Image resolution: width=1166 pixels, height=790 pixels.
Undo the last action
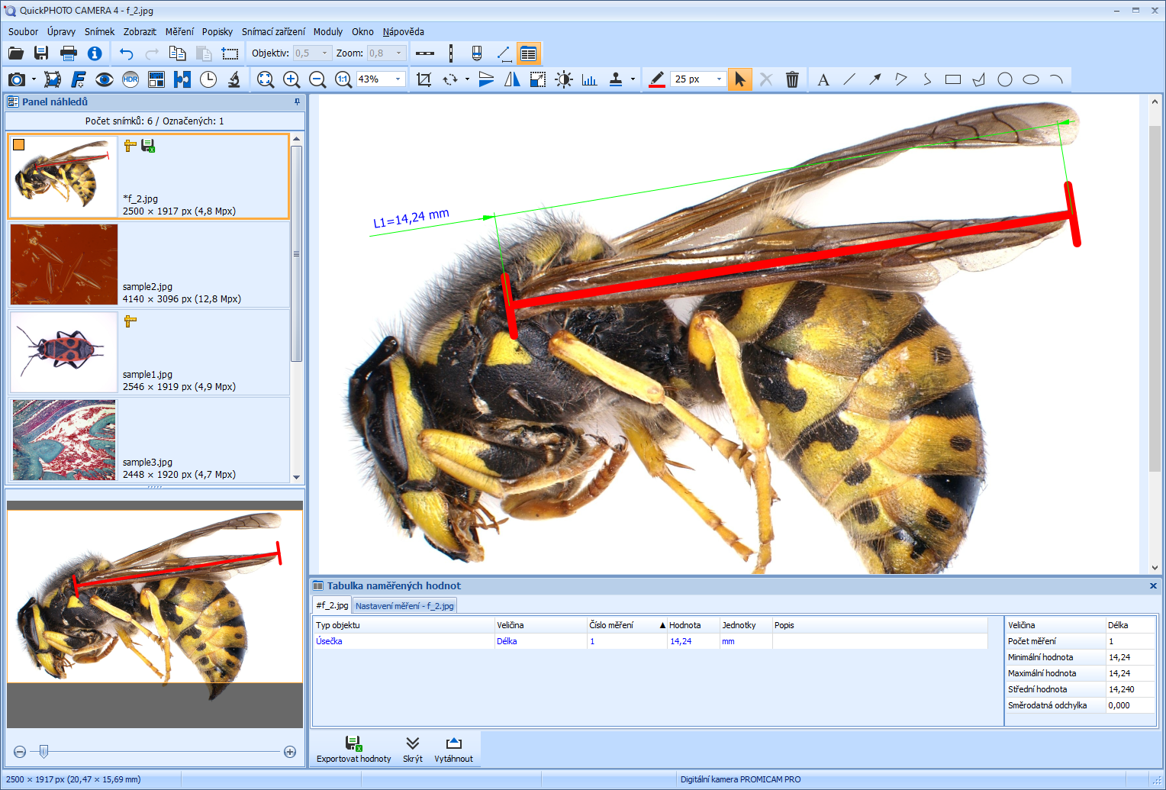(127, 53)
